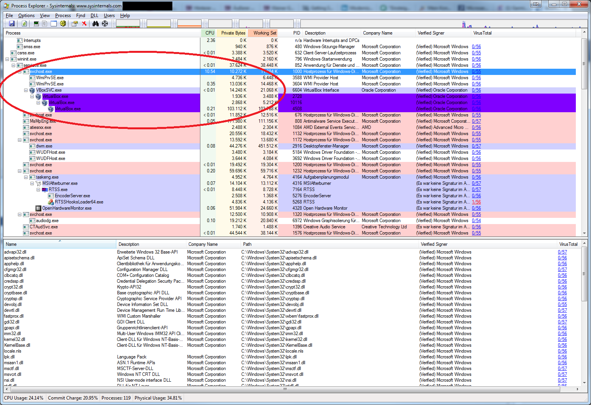Click the binoculars Find handle icon
Viewport: 591px width, 405px height.
click(x=96, y=24)
